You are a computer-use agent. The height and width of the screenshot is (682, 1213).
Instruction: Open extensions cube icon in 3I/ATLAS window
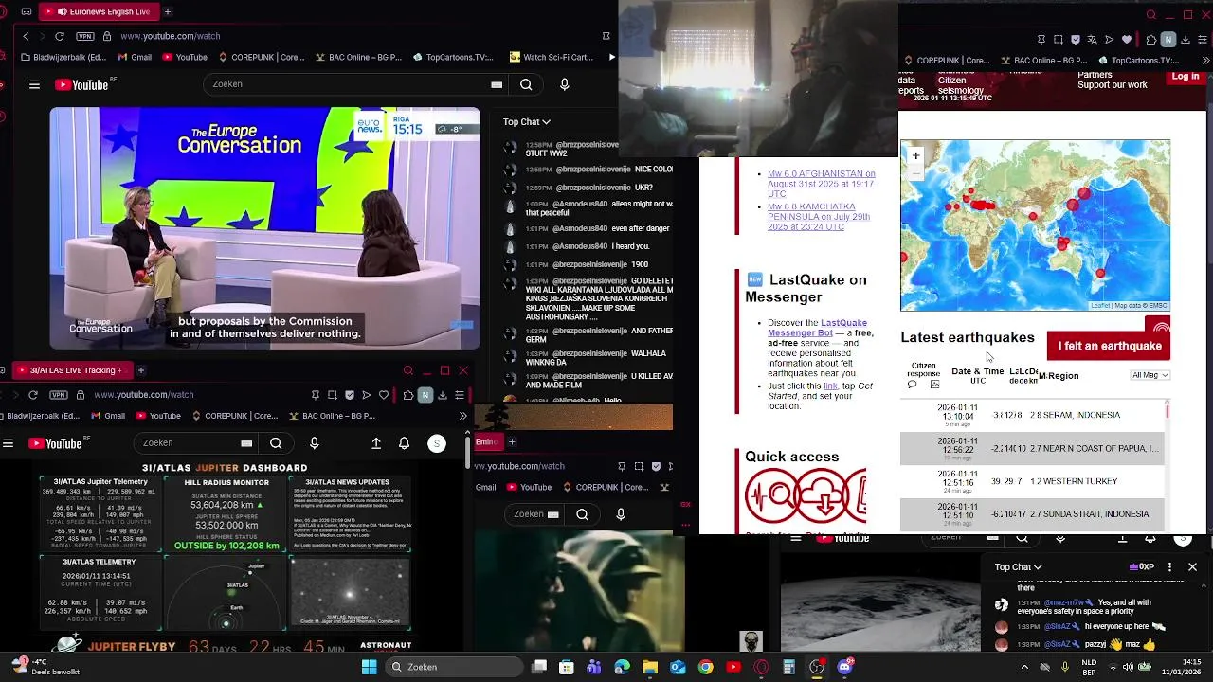[x=407, y=395]
